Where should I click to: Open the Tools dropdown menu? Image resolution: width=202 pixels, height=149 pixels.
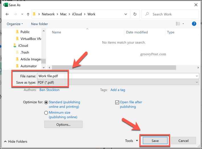(131, 141)
